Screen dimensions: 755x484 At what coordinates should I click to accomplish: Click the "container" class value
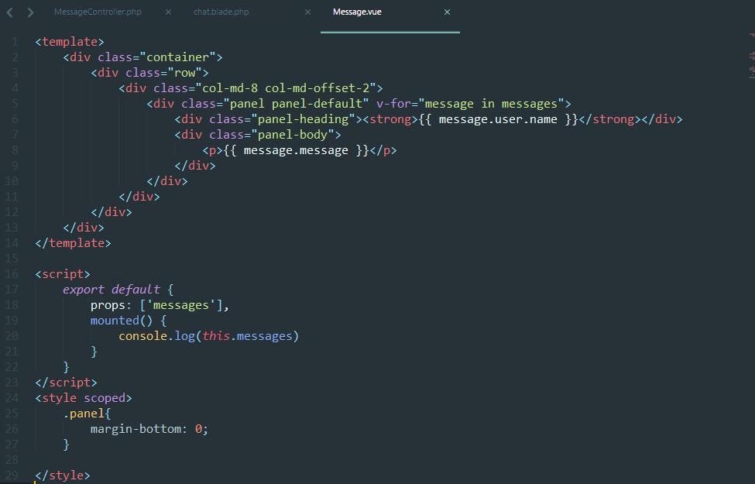177,57
